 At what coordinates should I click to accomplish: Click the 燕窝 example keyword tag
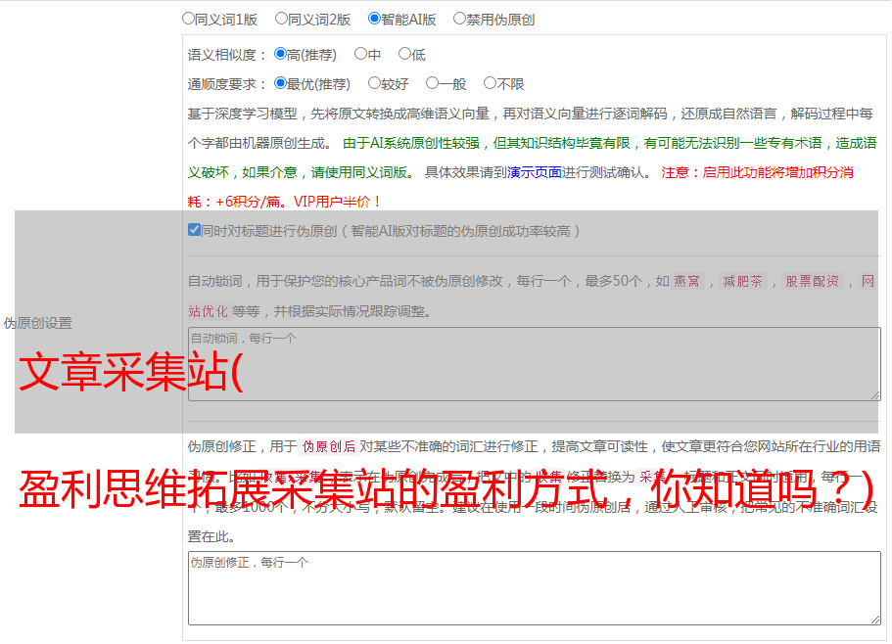(x=687, y=281)
